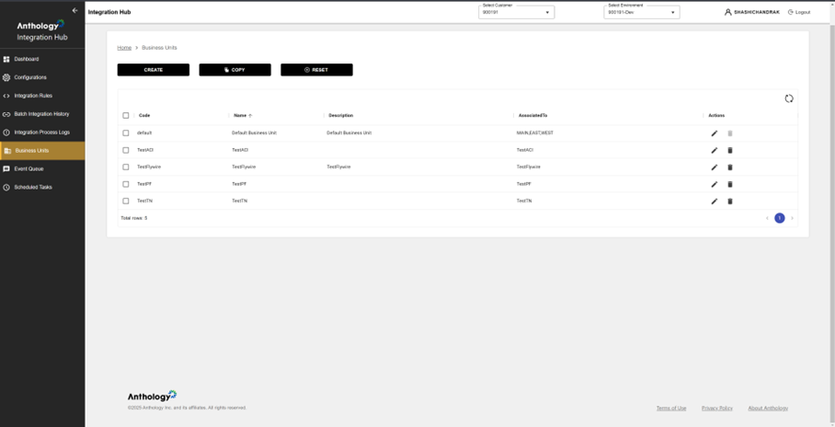Check the select-all checkbox in header

pos(126,116)
